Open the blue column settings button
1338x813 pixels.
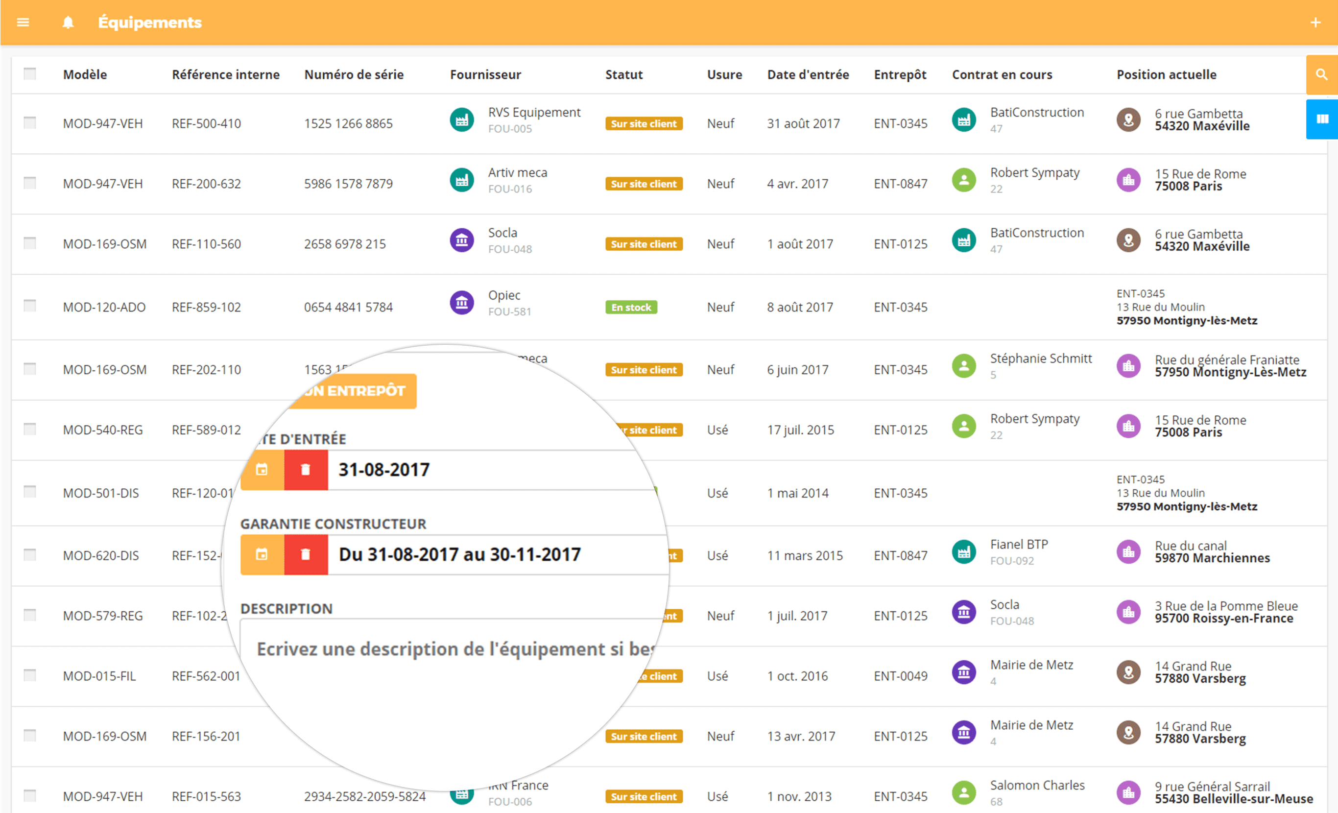[1322, 119]
